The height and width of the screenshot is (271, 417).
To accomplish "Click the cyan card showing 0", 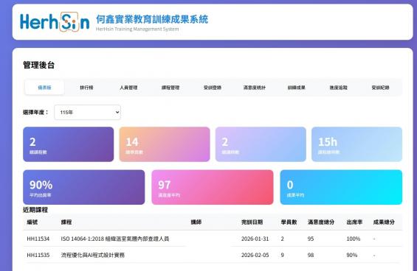I will (341, 187).
